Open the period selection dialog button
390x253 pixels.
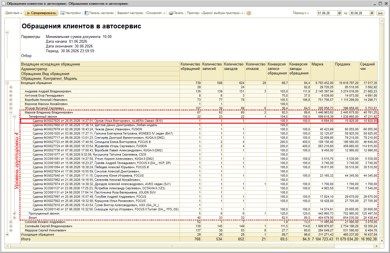point(380,13)
